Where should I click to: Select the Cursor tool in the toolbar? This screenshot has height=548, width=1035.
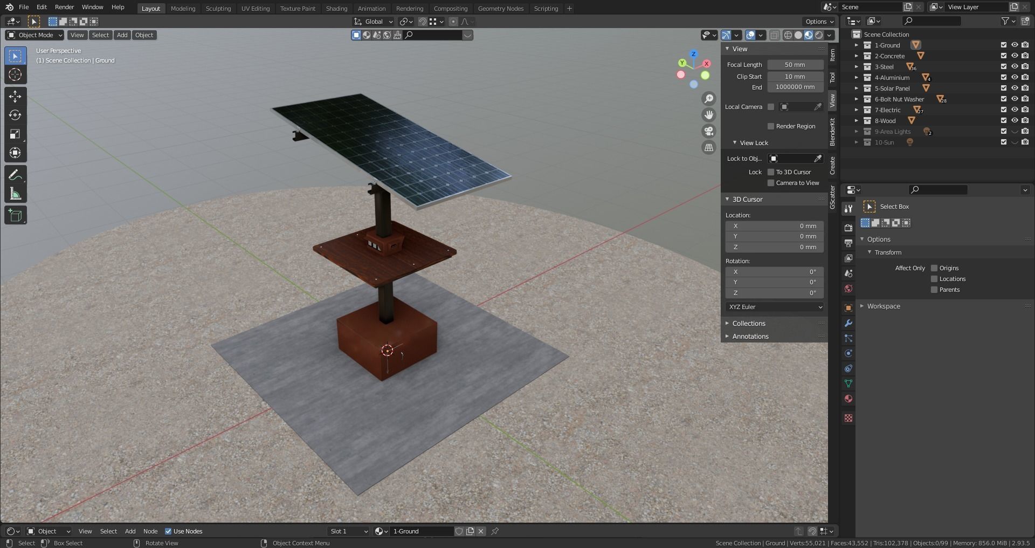[x=15, y=74]
